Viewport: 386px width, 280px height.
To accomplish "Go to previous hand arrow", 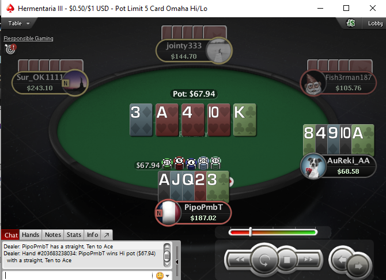I will [341, 259].
